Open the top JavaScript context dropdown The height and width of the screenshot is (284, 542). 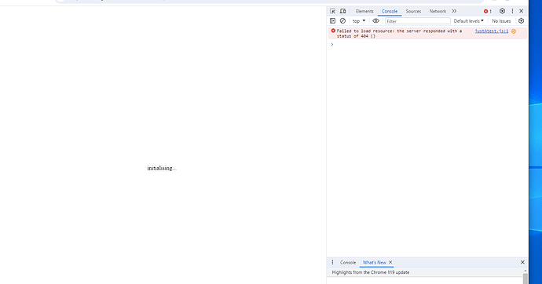(359, 21)
